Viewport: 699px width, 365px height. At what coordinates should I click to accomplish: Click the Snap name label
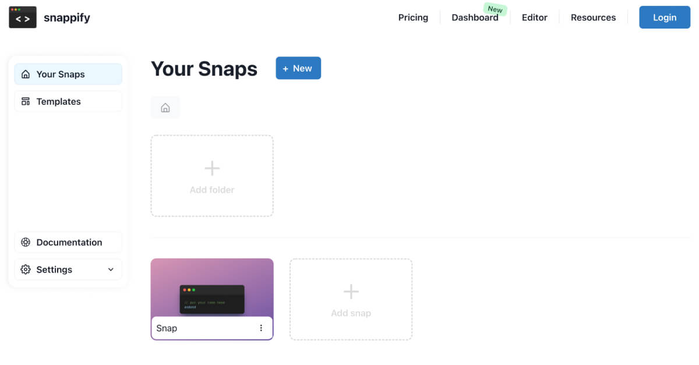click(x=167, y=328)
